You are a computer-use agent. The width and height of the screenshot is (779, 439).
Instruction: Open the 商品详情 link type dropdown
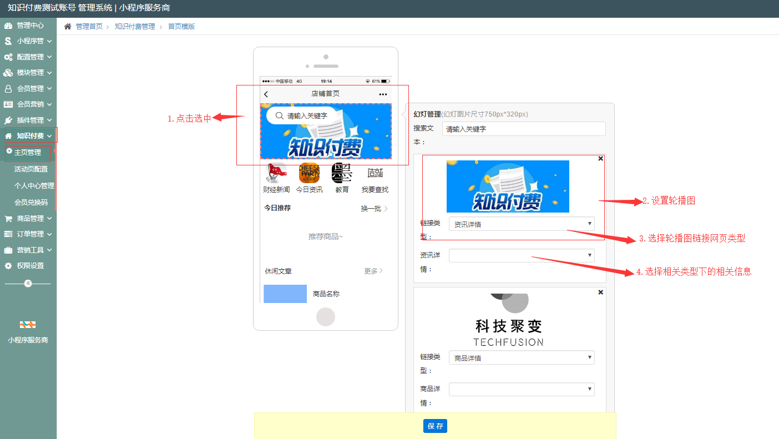(x=522, y=358)
